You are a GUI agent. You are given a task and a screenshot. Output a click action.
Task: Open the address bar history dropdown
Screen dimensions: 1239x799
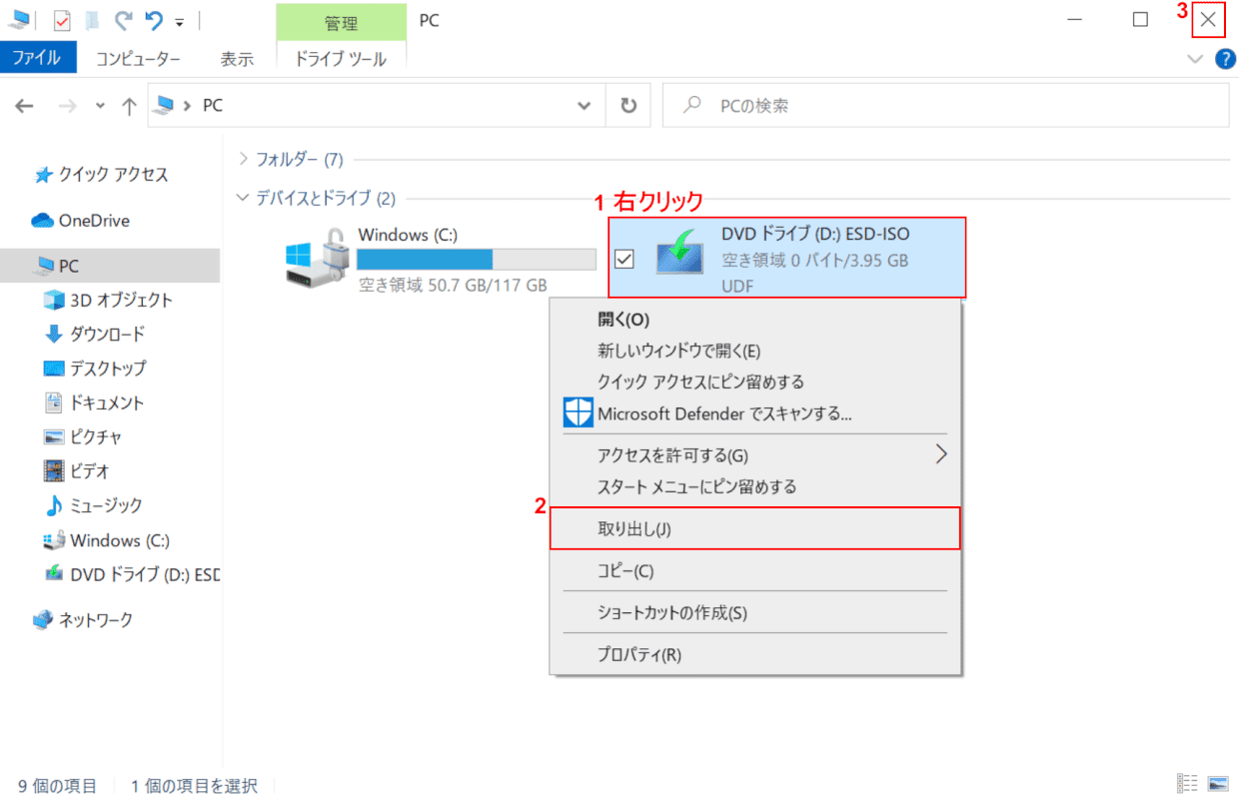585,105
